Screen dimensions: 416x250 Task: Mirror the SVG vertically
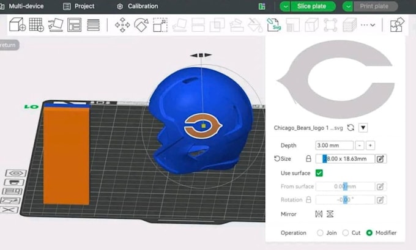330,214
